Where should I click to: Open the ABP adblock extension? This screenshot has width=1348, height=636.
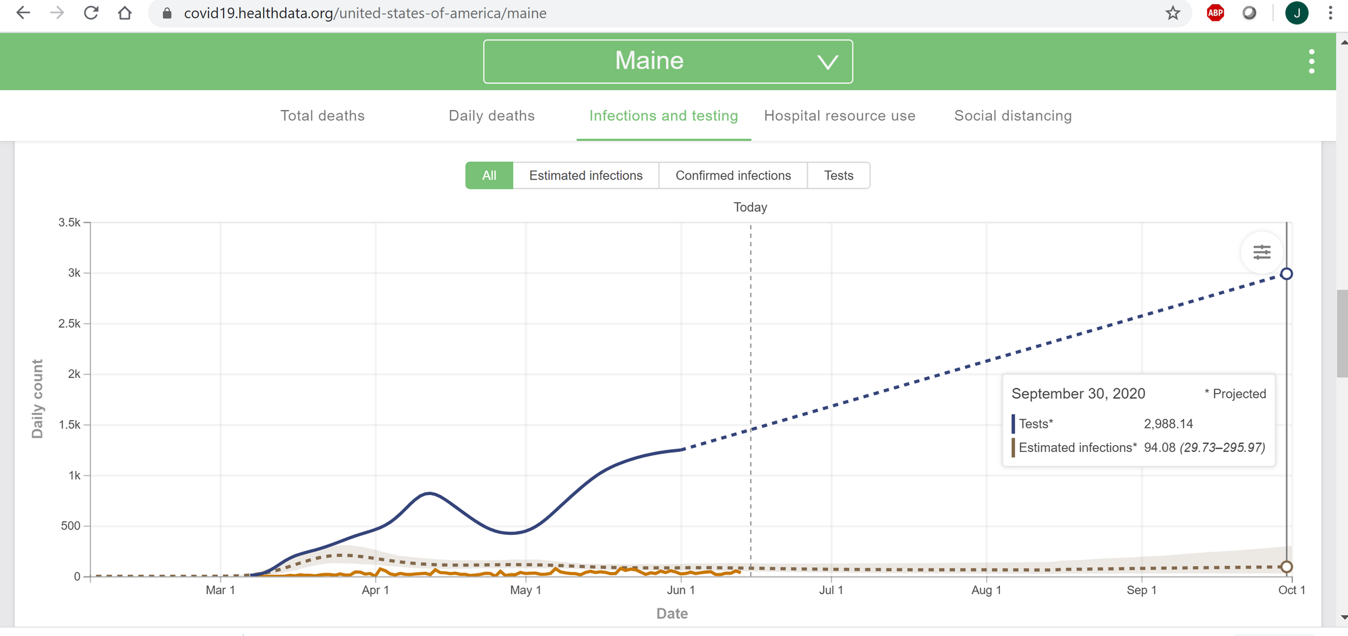[1215, 13]
